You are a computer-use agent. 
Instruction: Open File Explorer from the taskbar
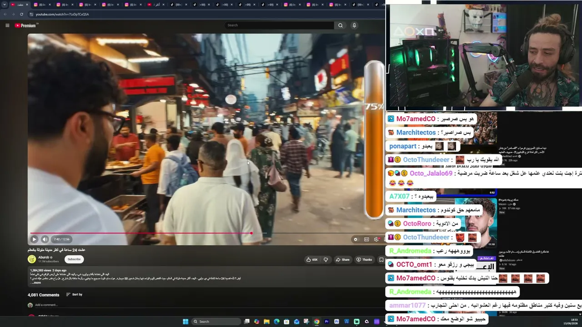(267, 322)
